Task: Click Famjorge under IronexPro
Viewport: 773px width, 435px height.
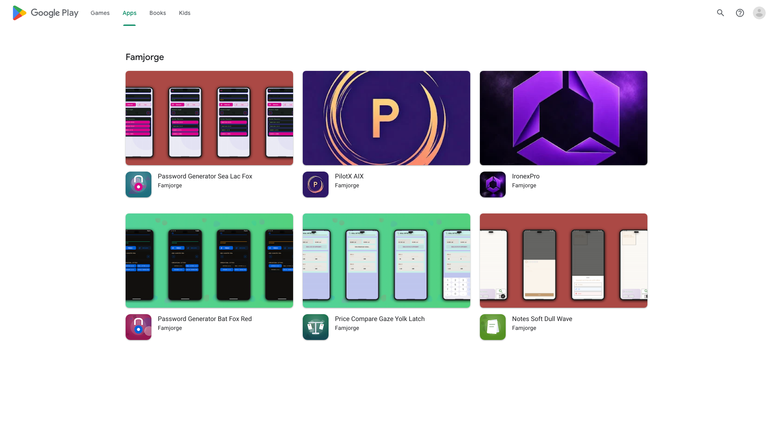Action: [524, 186]
